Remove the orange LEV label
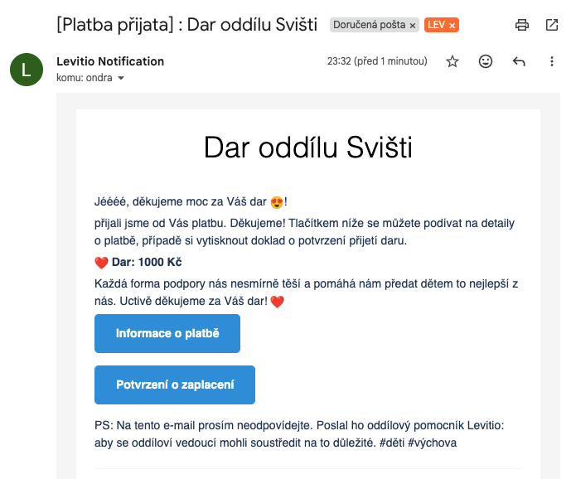The height and width of the screenshot is (479, 571). [452, 26]
